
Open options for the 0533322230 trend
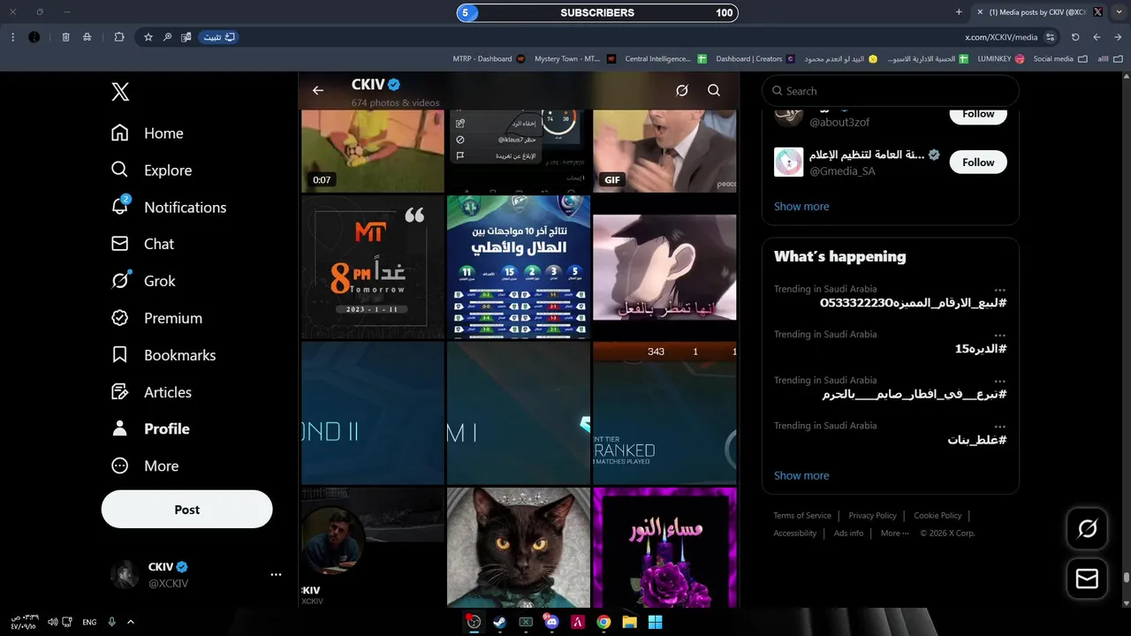pyautogui.click(x=999, y=290)
